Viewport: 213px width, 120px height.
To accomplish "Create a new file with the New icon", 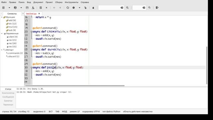I will [x=3, y=8].
